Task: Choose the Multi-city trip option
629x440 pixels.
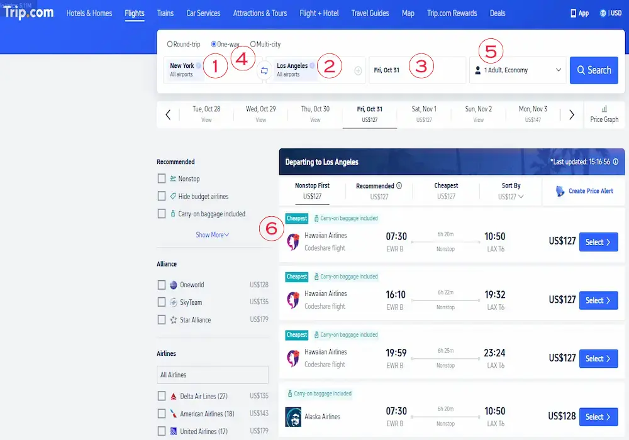Action: tap(253, 45)
